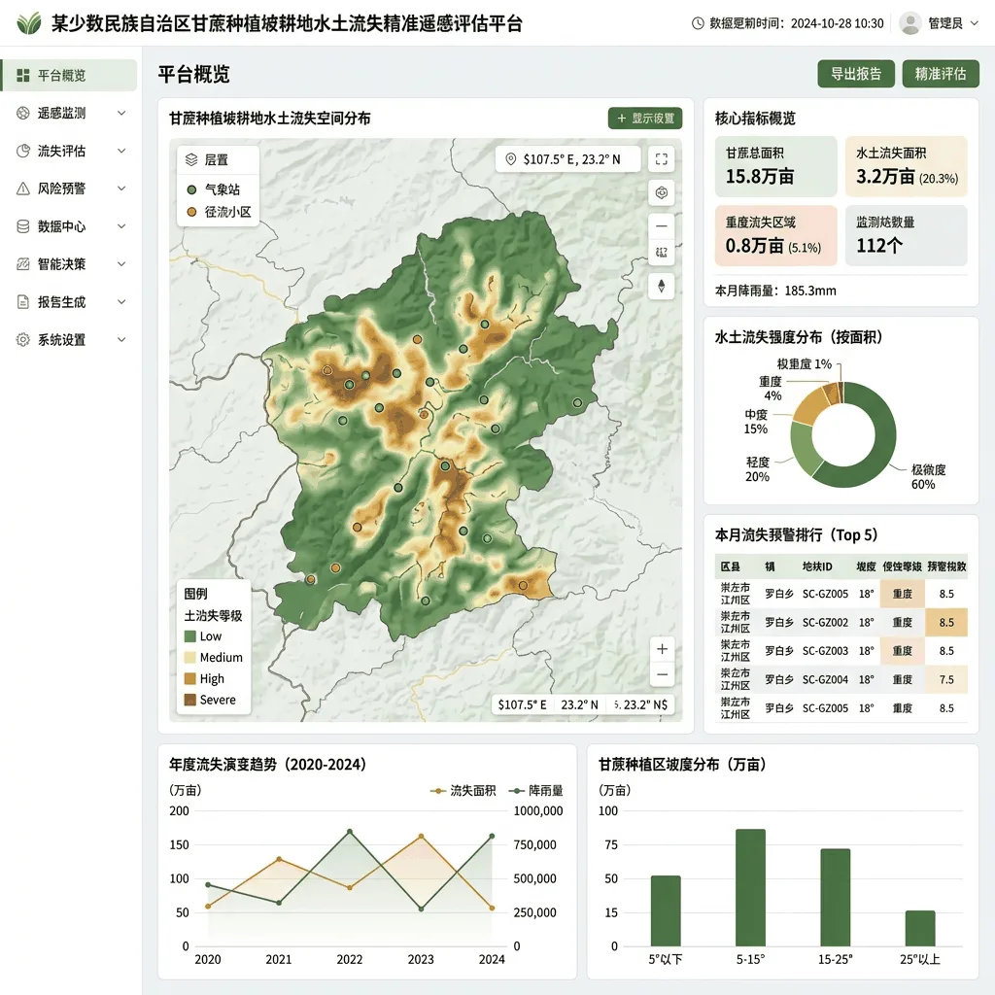
Task: Click the High legend color swatch
Action: point(189,679)
